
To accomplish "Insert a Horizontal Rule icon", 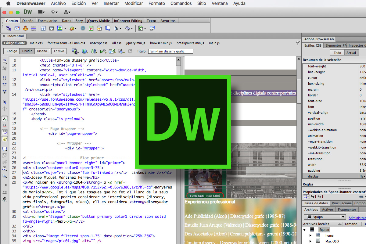I will coord(34,28).
